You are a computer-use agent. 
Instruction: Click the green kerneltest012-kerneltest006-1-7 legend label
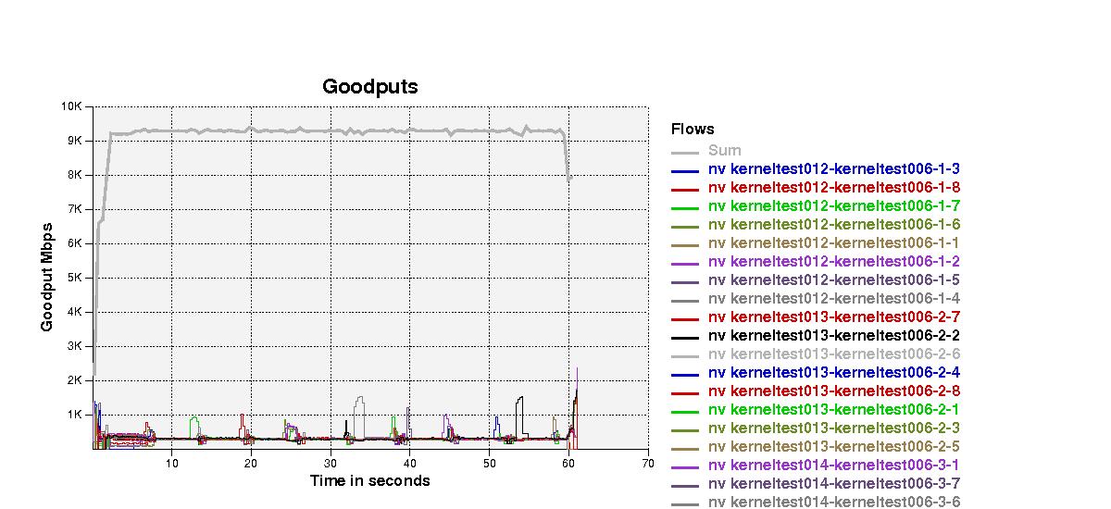click(833, 206)
